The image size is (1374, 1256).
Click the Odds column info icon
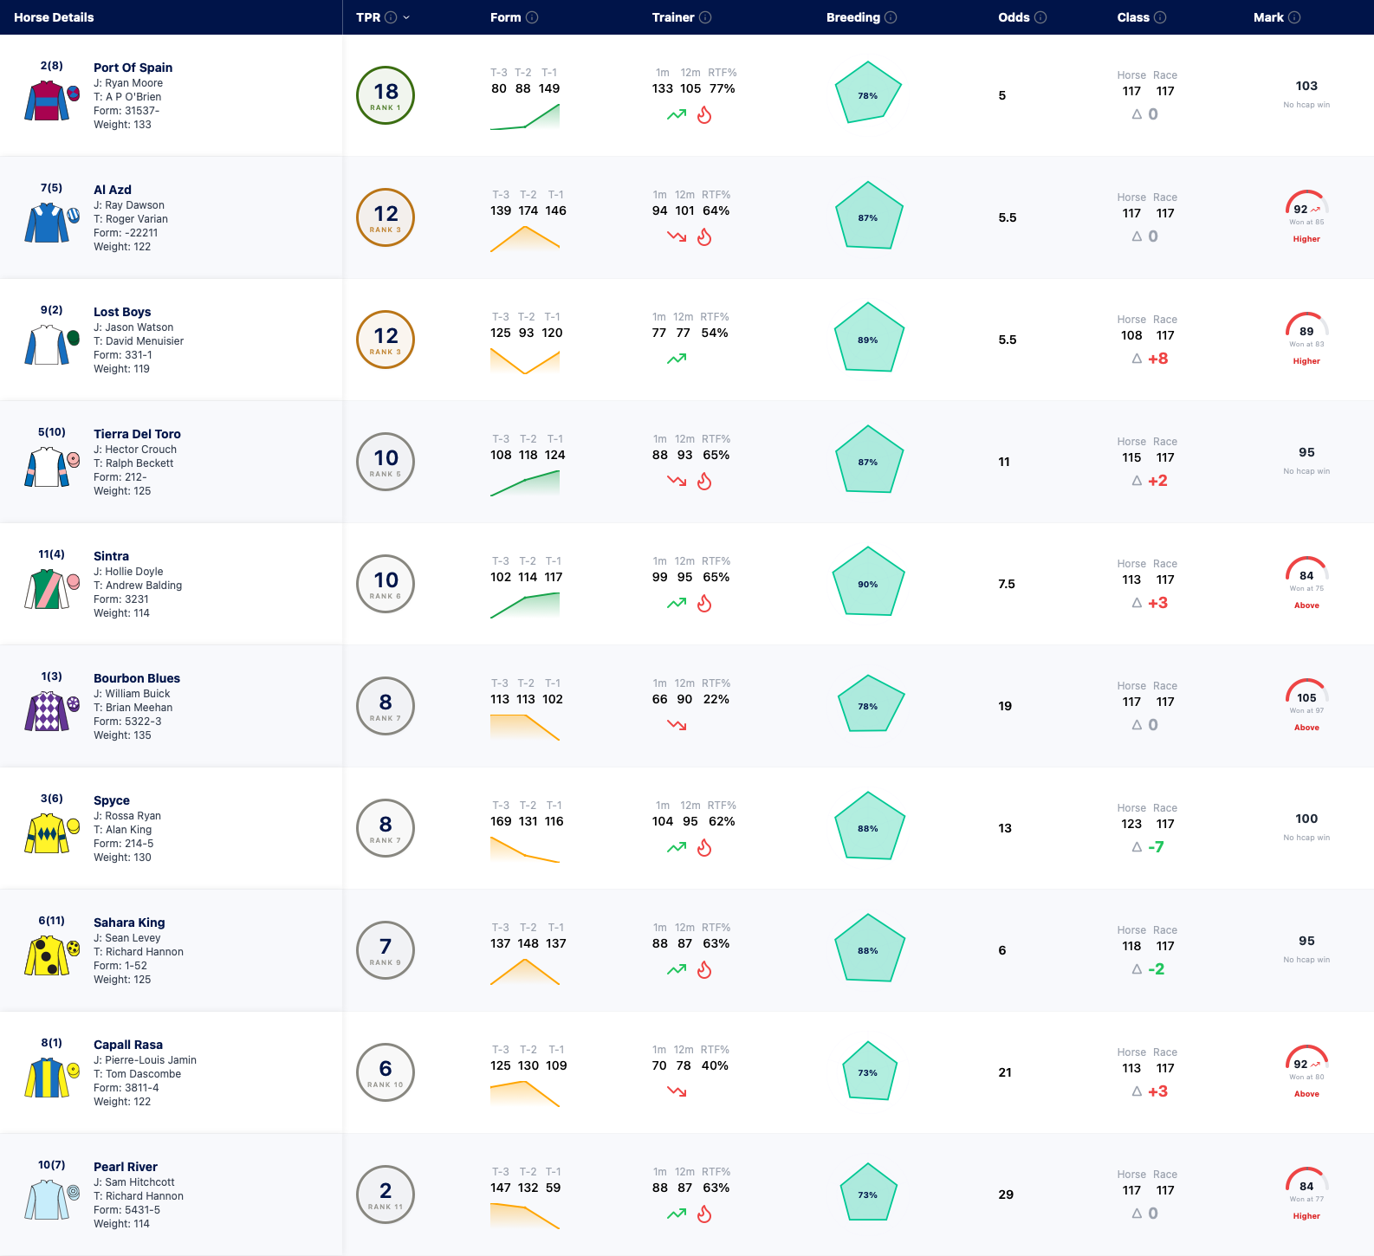[x=1040, y=17]
